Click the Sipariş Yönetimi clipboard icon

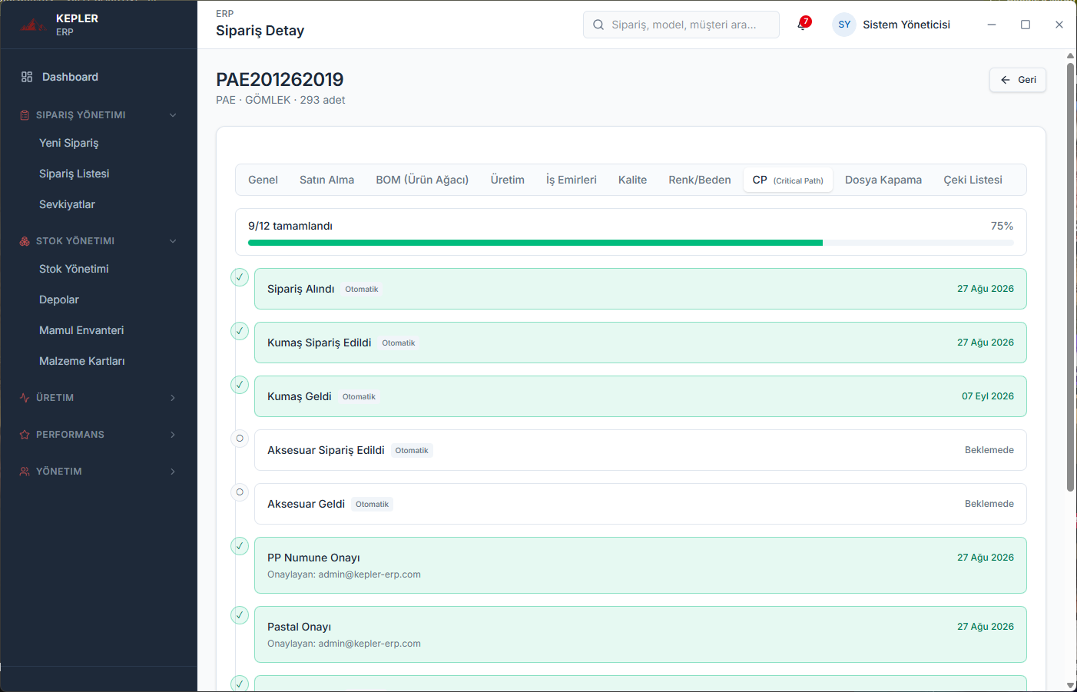[x=25, y=115]
